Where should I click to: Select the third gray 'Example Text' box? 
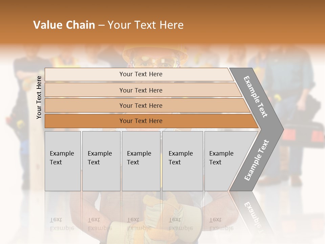[140, 161]
